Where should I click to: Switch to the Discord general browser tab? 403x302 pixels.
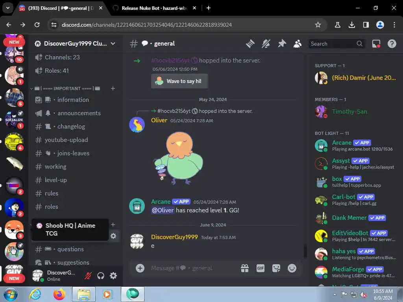tap(61, 8)
